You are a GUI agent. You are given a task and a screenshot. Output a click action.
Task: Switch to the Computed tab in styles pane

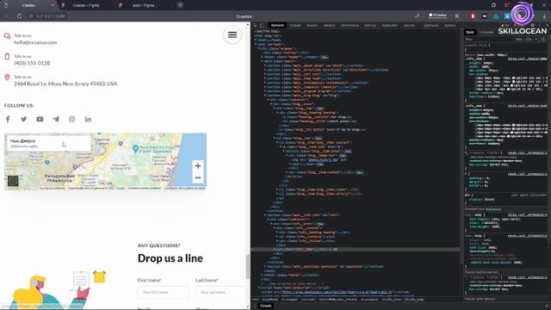pyautogui.click(x=486, y=33)
